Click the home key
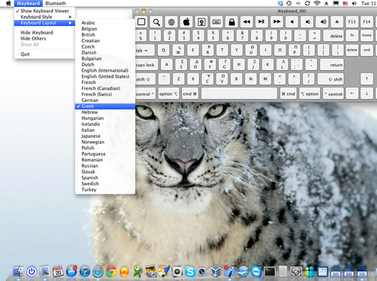The width and height of the screenshot is (377, 281). click(367, 36)
